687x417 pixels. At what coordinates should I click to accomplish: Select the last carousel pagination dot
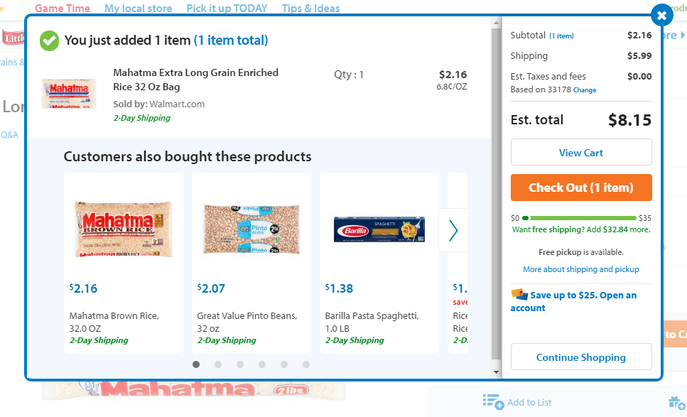click(x=306, y=364)
